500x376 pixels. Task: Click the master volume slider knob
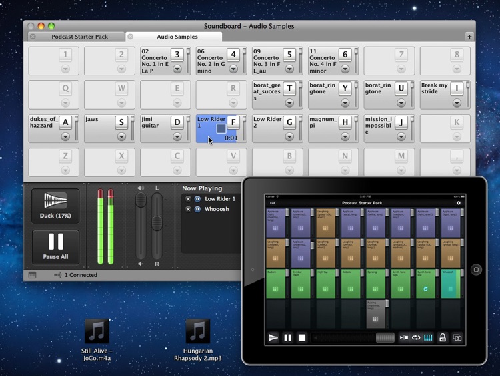tap(141, 200)
